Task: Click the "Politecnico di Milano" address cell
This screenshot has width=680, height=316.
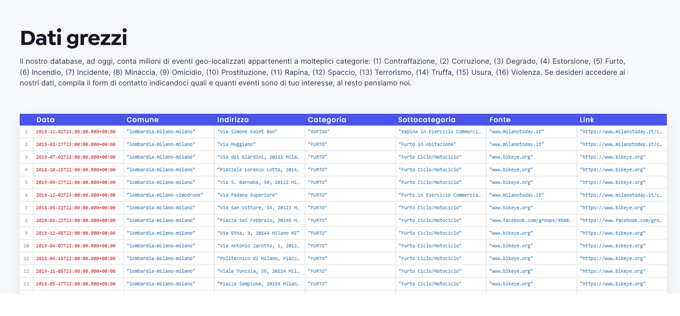Action: pos(260,258)
